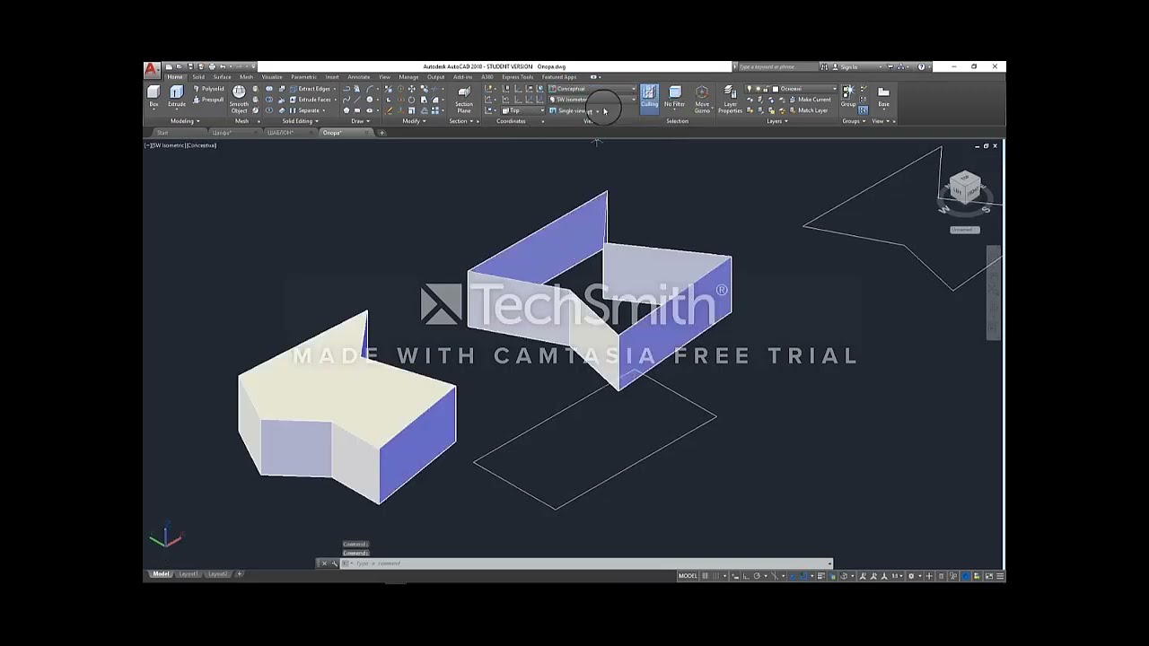Viewport: 1149px width, 646px height.
Task: Switch to the Surface ribbon tab
Action: coord(222,77)
